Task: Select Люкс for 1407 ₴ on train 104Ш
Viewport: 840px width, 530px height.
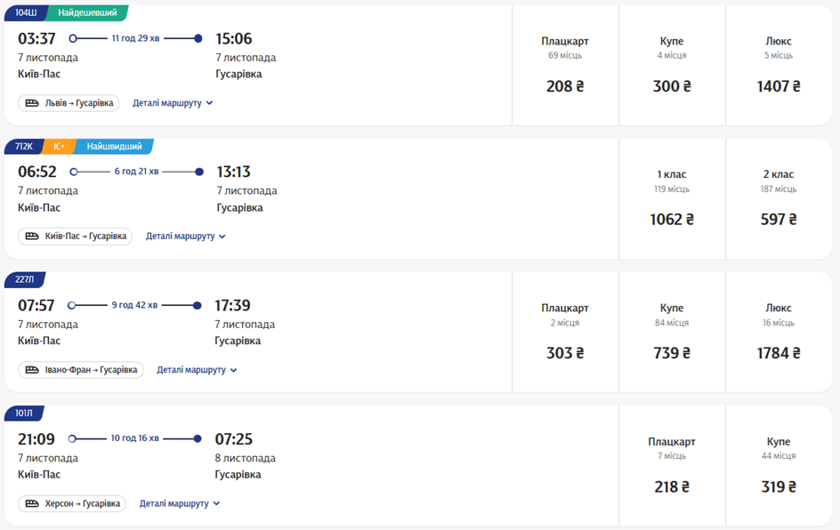Action: click(x=779, y=66)
